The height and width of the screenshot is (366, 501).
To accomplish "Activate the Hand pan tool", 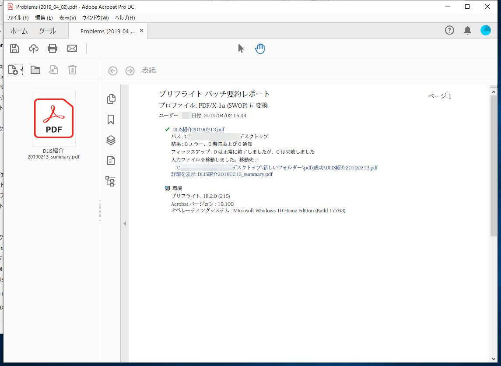I will (x=260, y=49).
